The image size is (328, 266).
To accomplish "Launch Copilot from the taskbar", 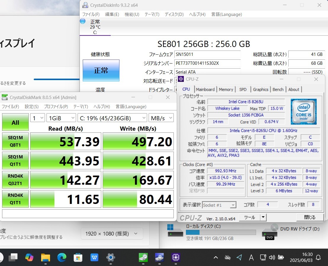I will click(x=29, y=257).
